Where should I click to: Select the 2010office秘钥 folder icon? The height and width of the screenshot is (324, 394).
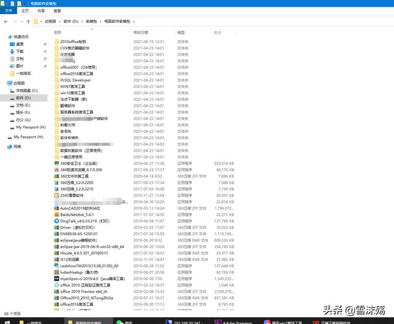(57, 41)
